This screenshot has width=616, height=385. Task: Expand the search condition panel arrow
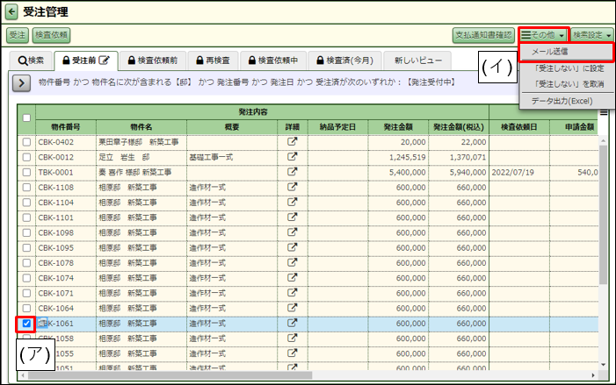coord(22,83)
